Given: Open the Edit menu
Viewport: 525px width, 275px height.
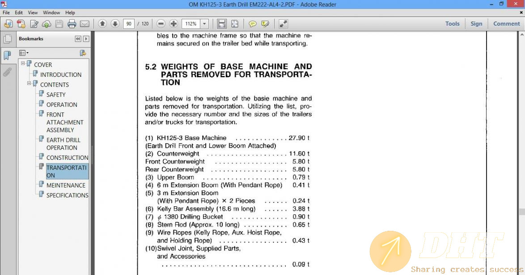Looking at the screenshot, I should pos(19,12).
